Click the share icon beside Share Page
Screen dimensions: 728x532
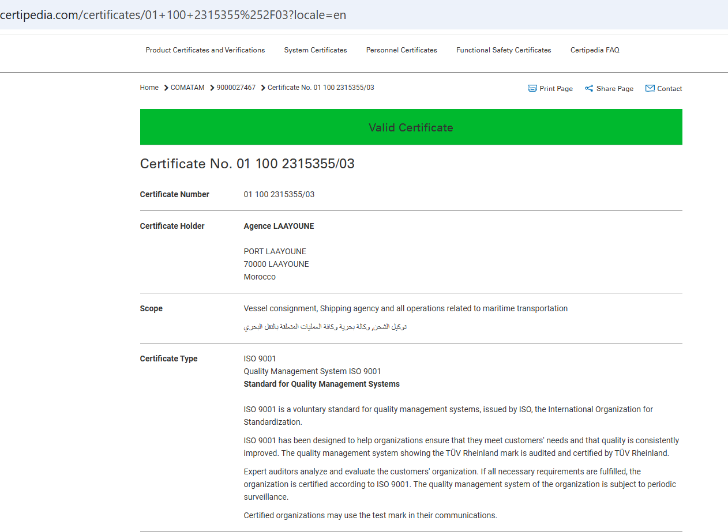pos(589,88)
